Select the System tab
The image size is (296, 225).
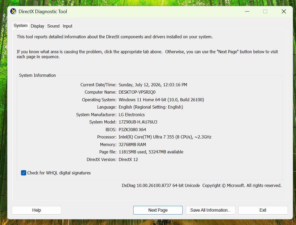(20, 26)
